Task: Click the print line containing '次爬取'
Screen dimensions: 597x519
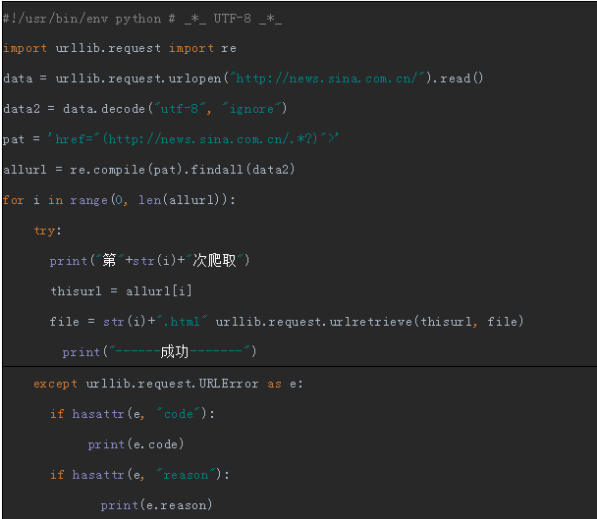Action: [x=149, y=261]
